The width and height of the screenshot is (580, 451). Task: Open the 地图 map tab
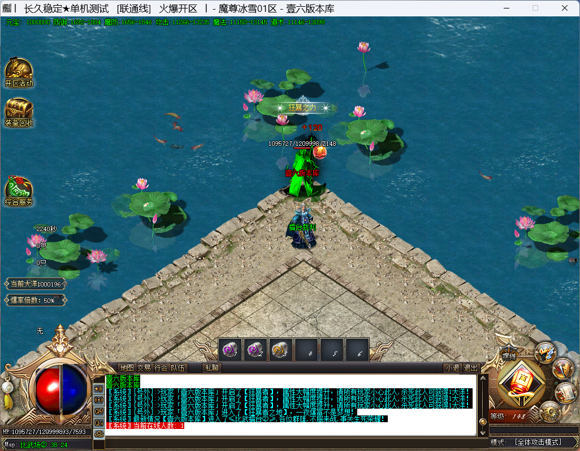(127, 368)
